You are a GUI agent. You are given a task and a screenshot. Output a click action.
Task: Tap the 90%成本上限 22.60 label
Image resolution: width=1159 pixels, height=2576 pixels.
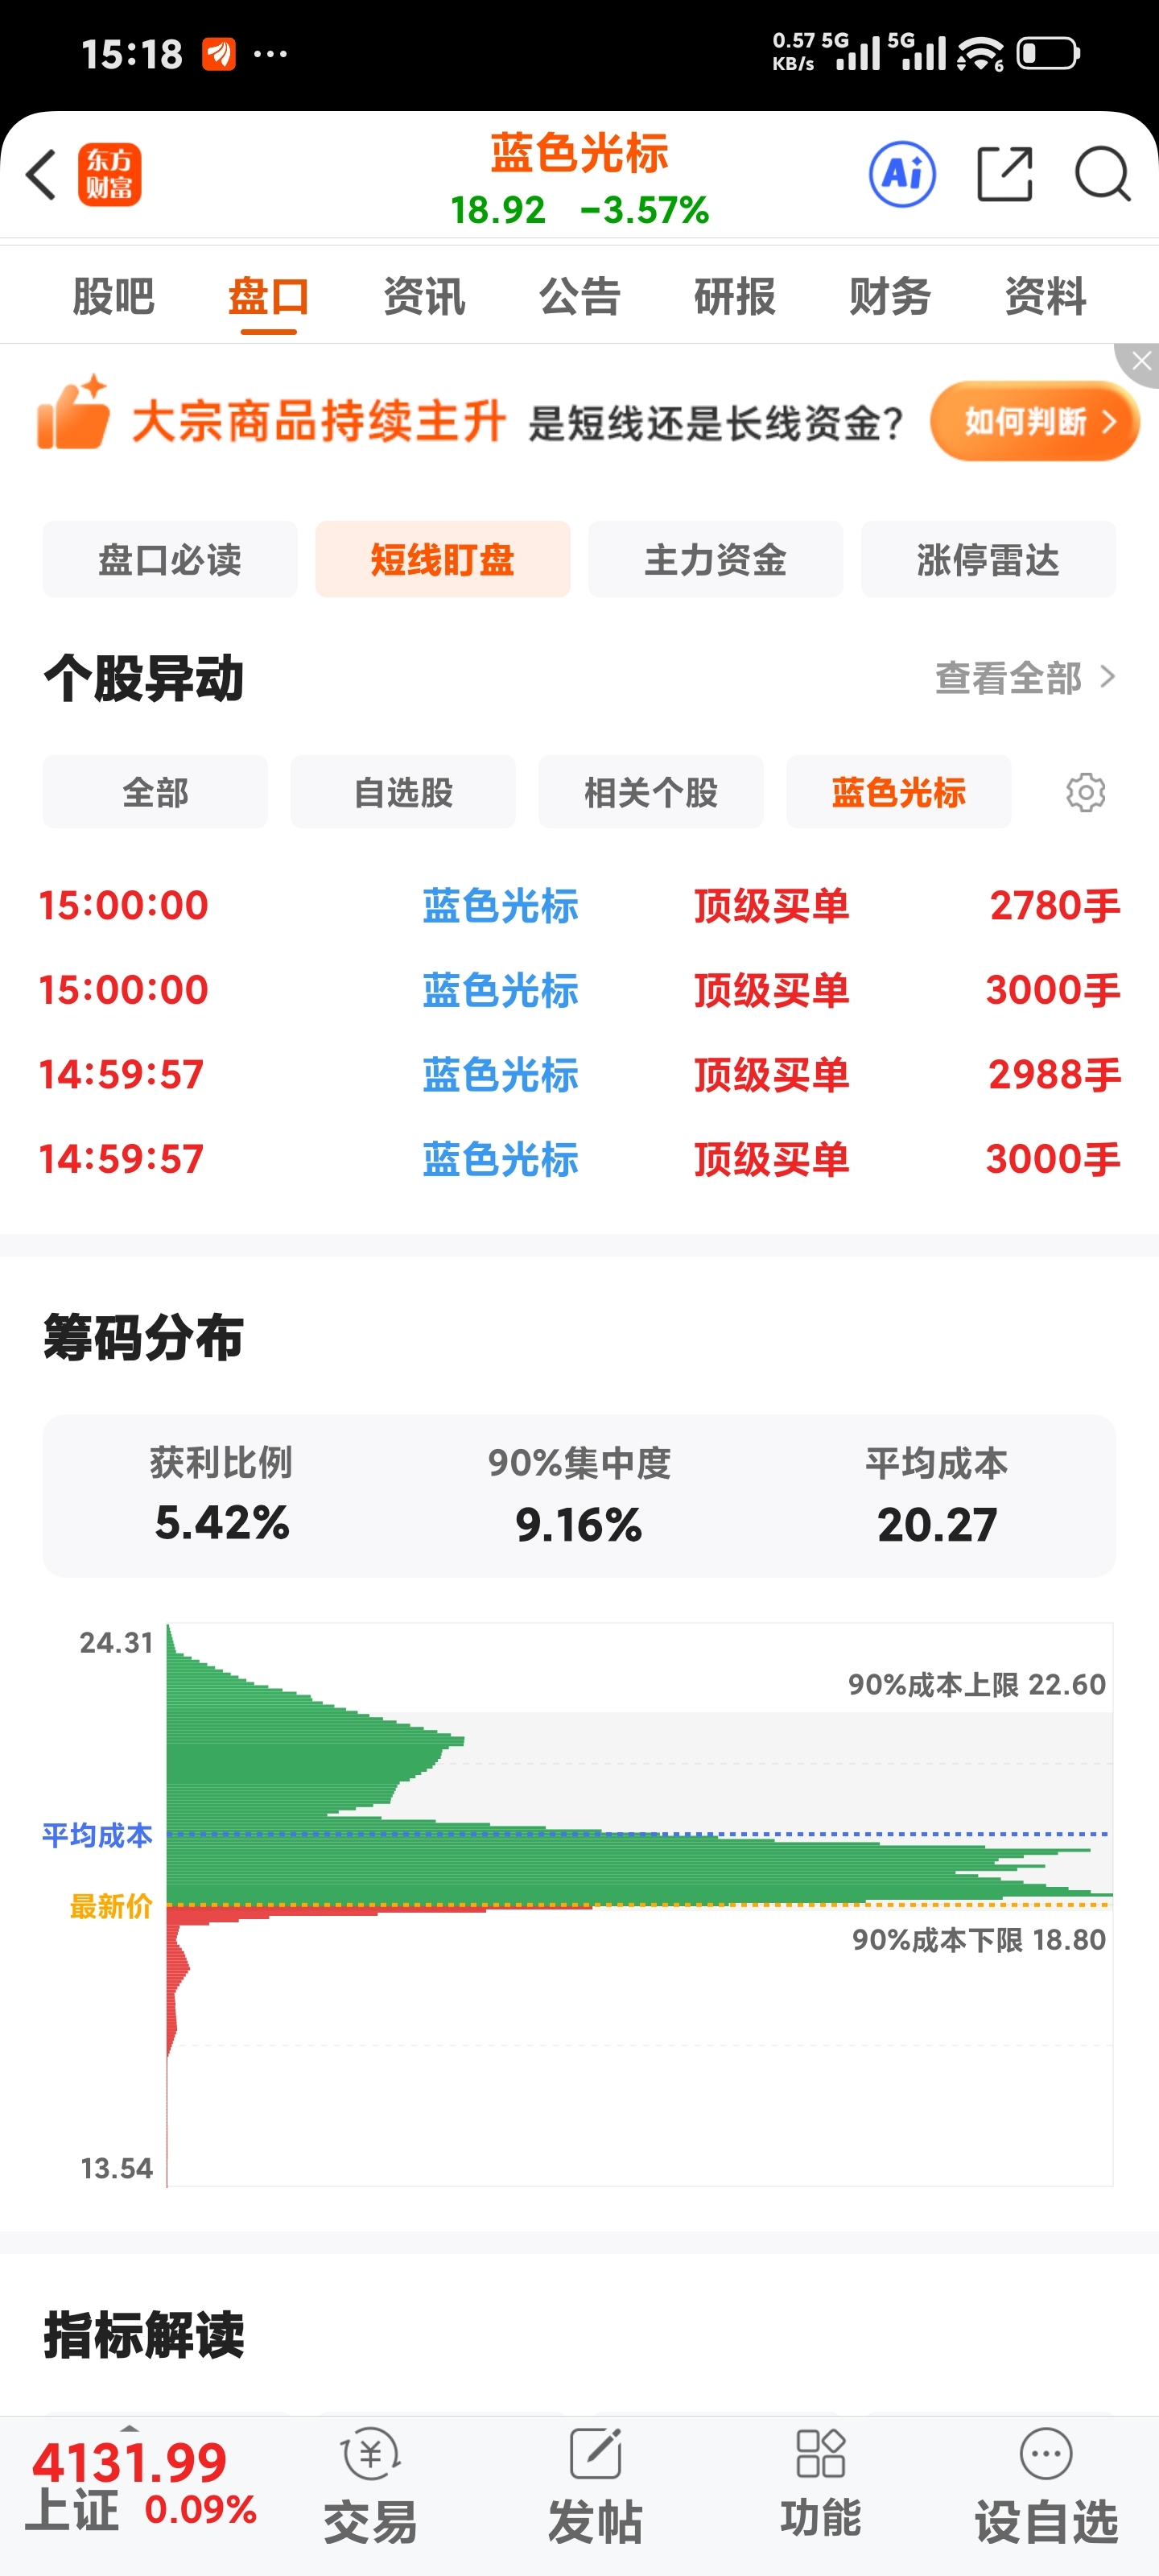coord(977,1685)
